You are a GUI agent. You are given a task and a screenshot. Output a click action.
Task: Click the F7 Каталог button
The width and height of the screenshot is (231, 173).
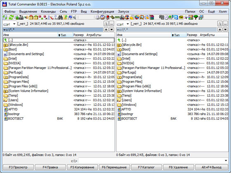click(x=146, y=167)
